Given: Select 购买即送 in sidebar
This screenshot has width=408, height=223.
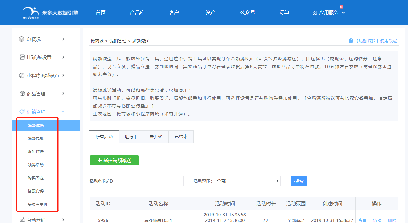Looking at the screenshot, I should 36,178.
